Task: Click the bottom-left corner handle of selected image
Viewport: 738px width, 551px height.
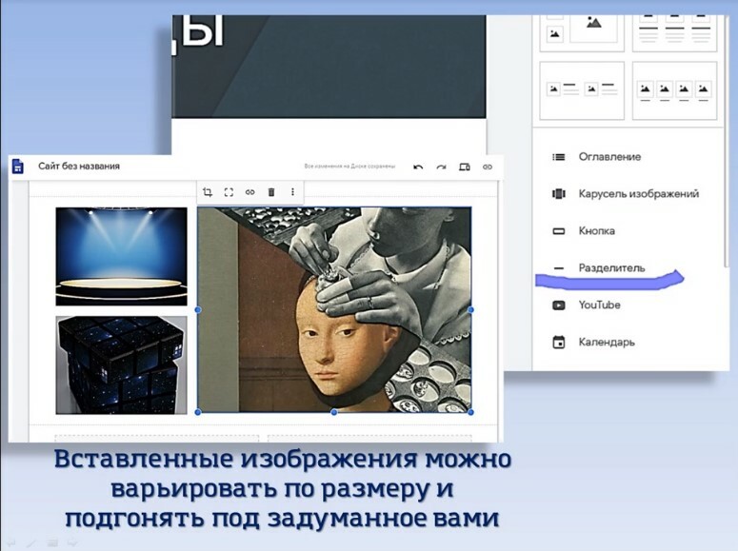Action: (x=198, y=412)
